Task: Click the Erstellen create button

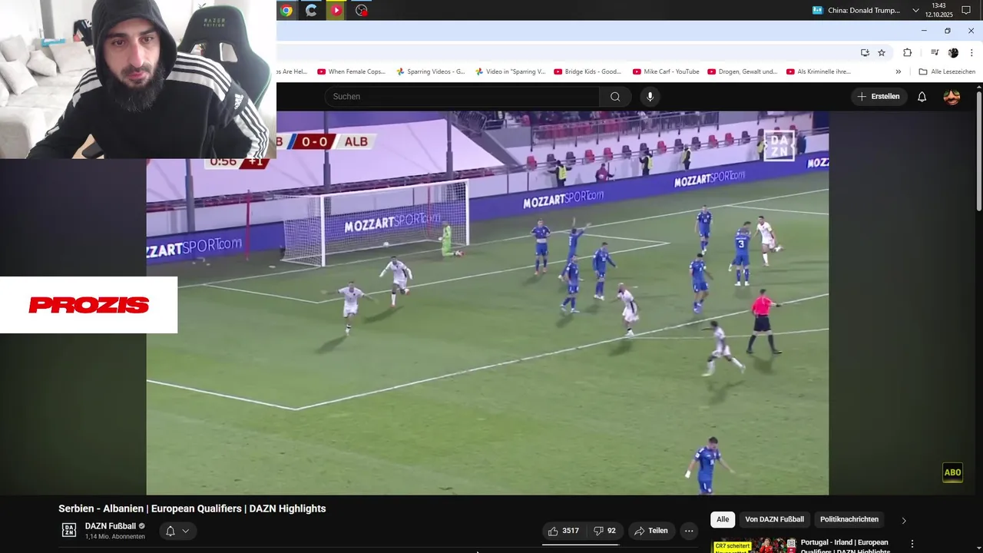Action: [879, 97]
